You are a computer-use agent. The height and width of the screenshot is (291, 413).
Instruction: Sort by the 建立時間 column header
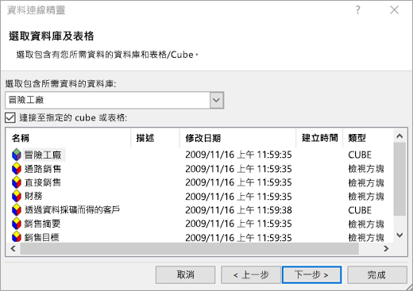[320, 138]
